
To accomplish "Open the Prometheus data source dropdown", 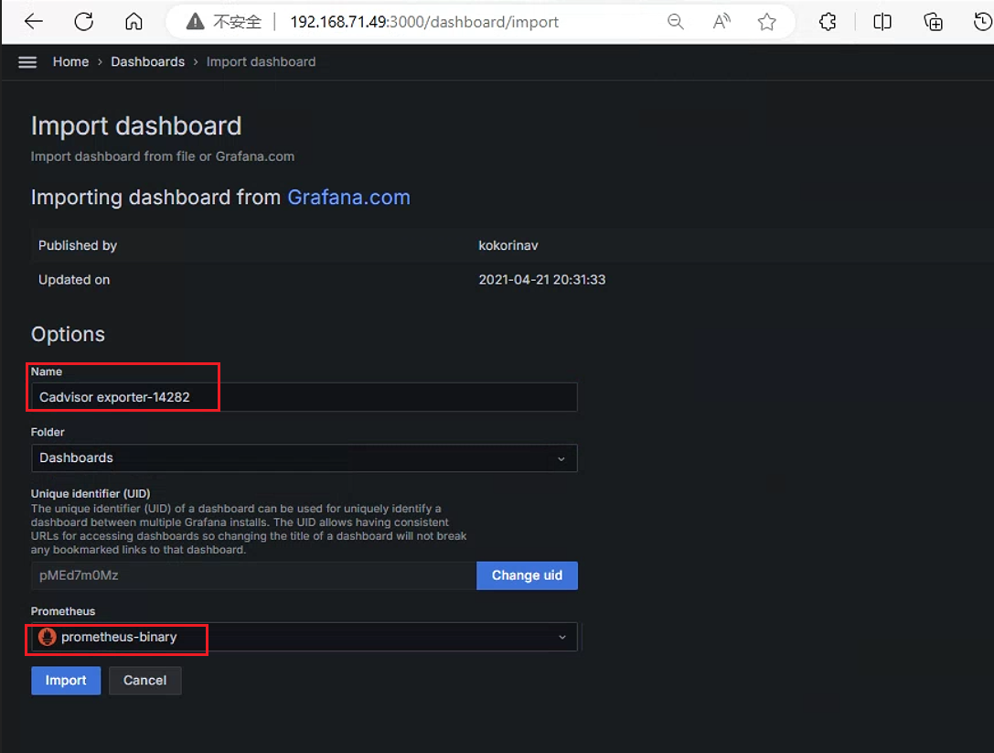I will pos(305,637).
